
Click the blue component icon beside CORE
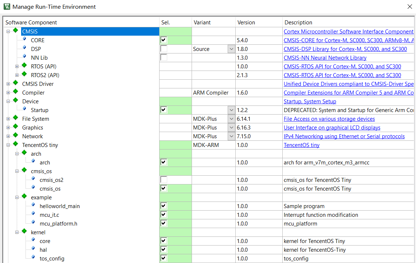coord(24,39)
